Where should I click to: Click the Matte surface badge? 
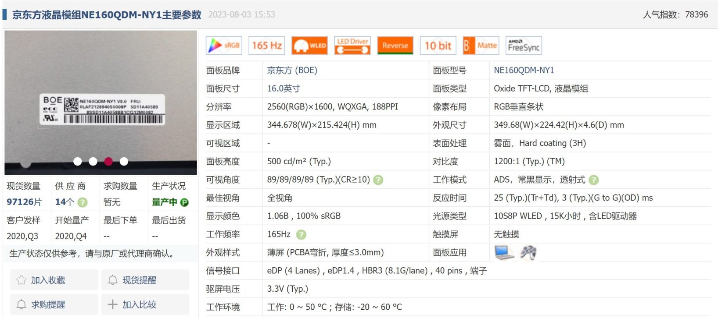[481, 46]
